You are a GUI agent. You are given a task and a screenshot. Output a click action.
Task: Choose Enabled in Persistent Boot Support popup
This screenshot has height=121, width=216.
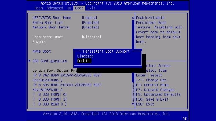[x=84, y=61]
